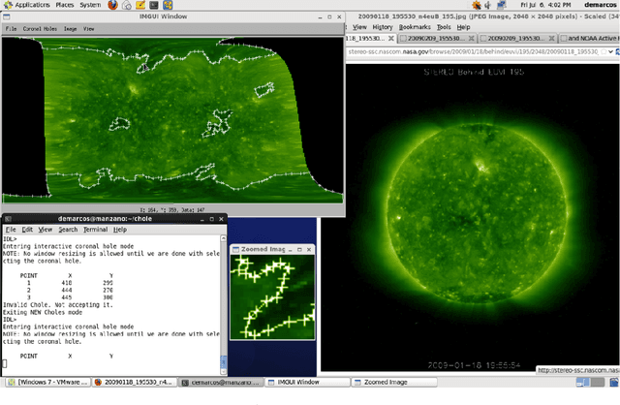Viewport: 620px width, 405px height.
Task: Expand the Applications menu in top panel
Action: tap(32, 5)
